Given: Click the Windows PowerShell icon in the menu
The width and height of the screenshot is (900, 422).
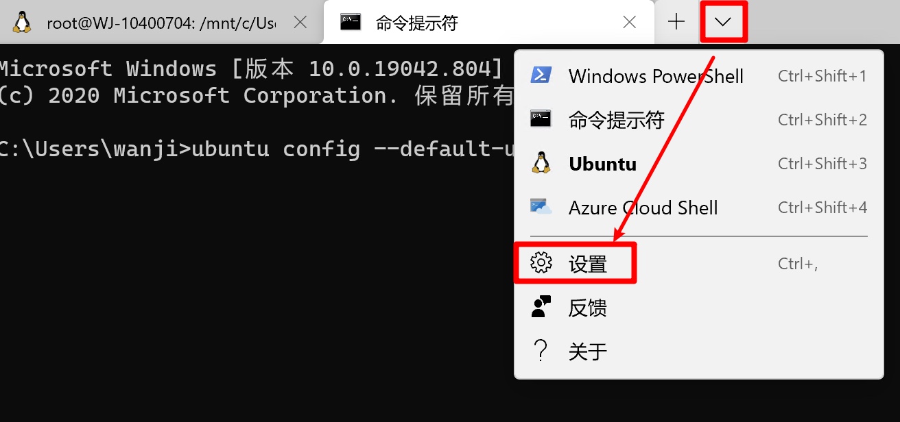Looking at the screenshot, I should coord(541,75).
